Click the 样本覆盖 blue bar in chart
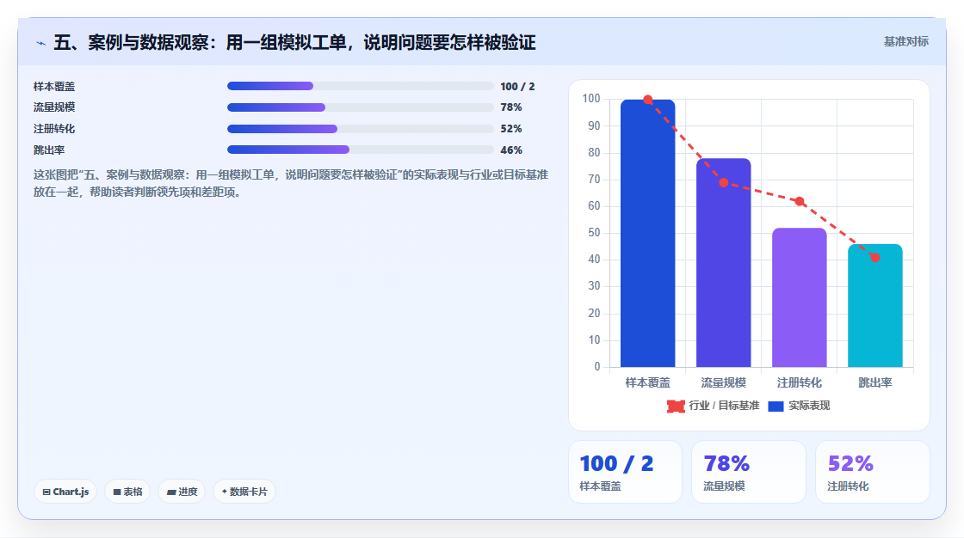The image size is (964, 538). (x=647, y=234)
